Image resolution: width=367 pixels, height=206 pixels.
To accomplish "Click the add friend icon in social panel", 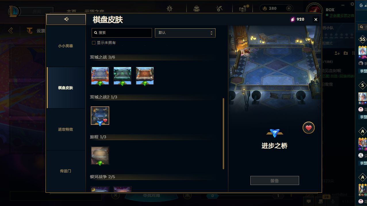I will tap(337, 53).
